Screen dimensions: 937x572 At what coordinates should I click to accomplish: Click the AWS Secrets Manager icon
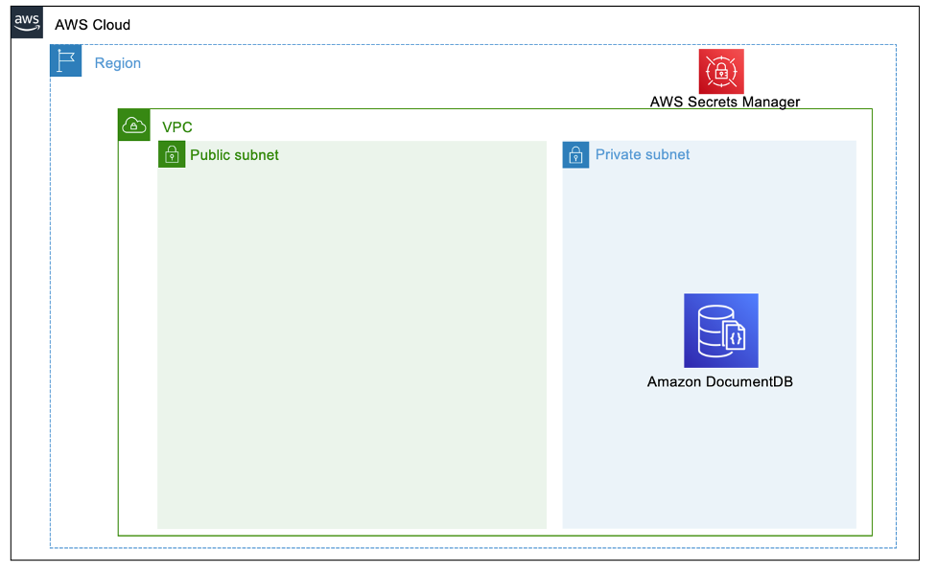coord(721,71)
